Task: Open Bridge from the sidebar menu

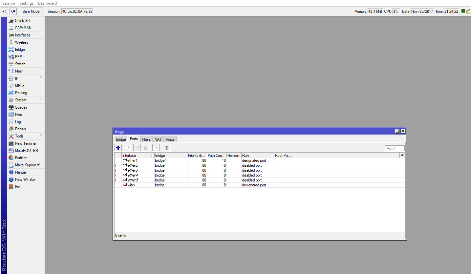Action: pos(26,50)
